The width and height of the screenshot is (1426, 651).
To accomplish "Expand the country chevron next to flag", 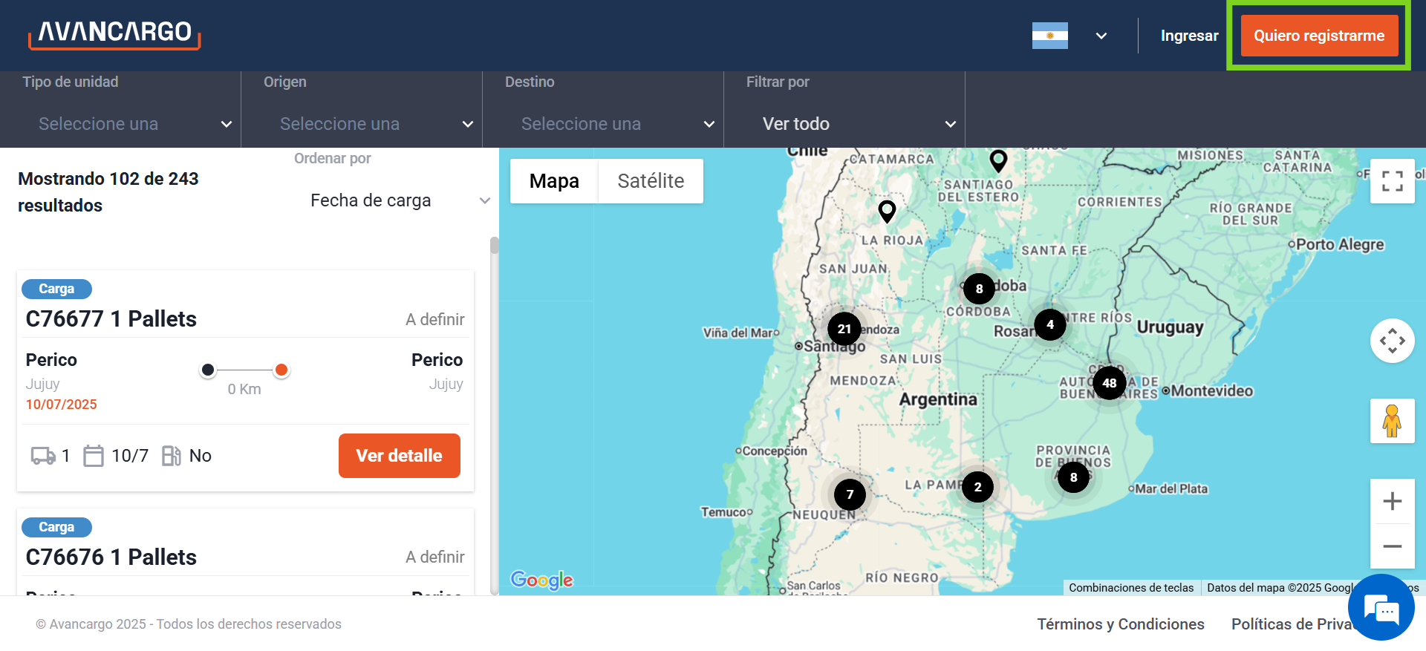I will tap(1101, 36).
